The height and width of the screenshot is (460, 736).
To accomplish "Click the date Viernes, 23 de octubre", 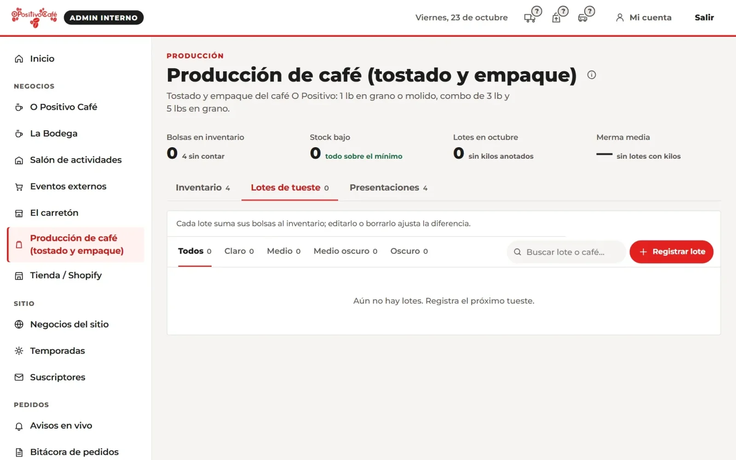I will tap(461, 17).
